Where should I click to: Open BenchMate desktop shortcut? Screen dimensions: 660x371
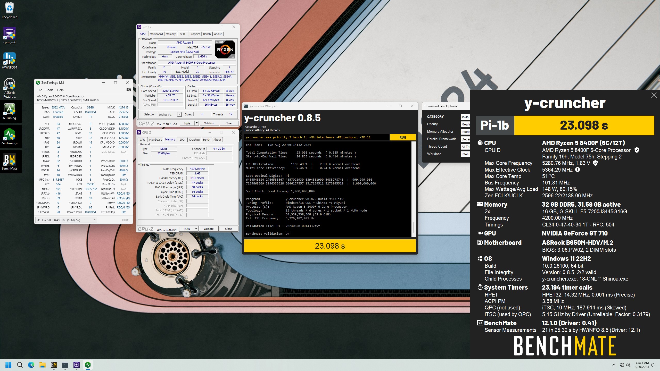[x=10, y=162]
